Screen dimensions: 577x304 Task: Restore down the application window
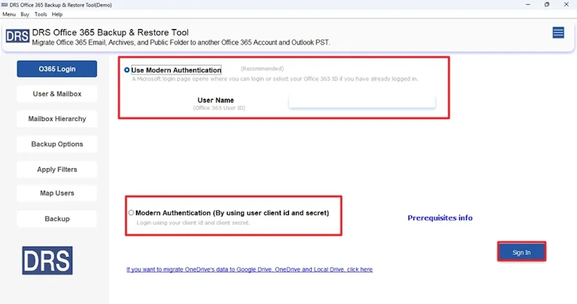point(547,5)
